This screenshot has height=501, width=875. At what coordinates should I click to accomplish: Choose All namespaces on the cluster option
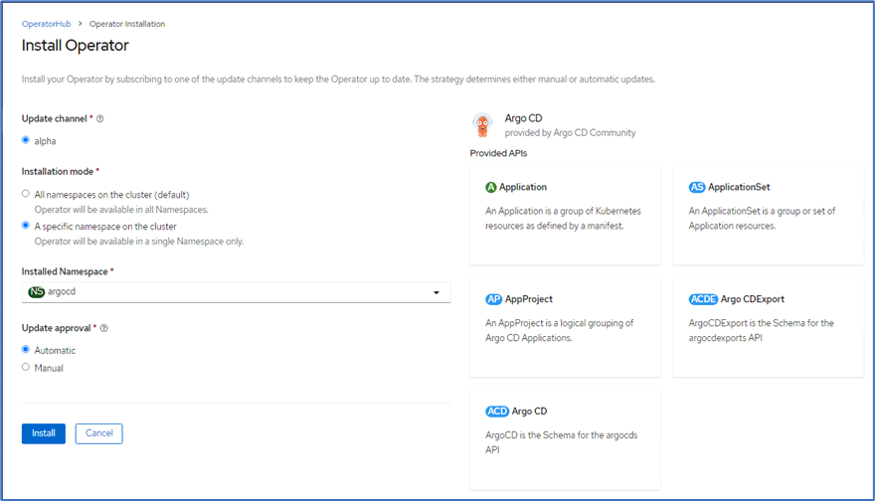(26, 194)
